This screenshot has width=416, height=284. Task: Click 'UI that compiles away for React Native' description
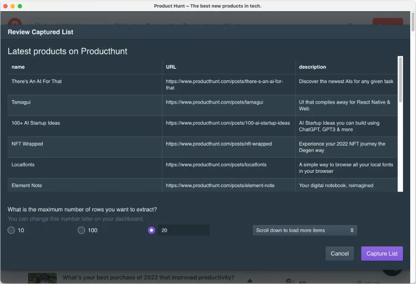(x=345, y=105)
